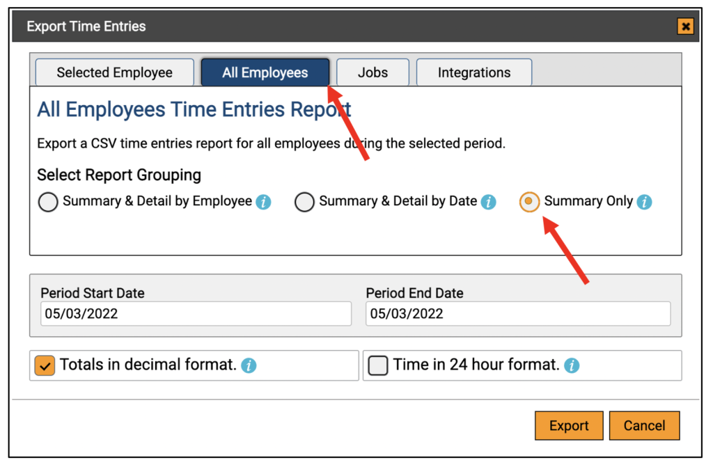Show info for Summary Only option
Image resolution: width=713 pixels, height=467 pixels.
pyautogui.click(x=645, y=203)
